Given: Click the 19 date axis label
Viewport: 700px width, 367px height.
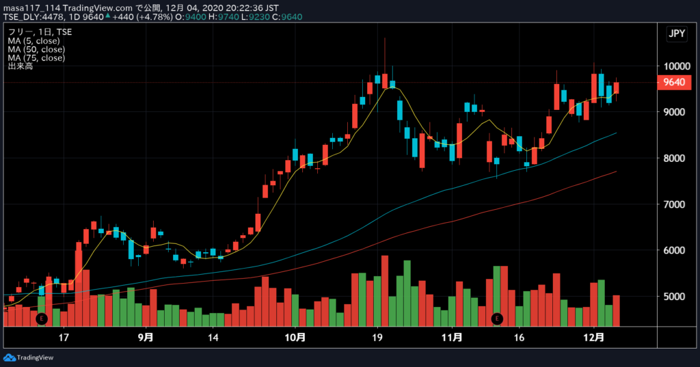Looking at the screenshot, I should 377,337.
